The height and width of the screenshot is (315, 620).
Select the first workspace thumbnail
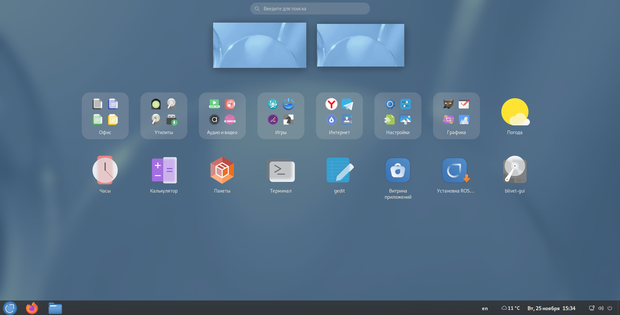pyautogui.click(x=260, y=45)
